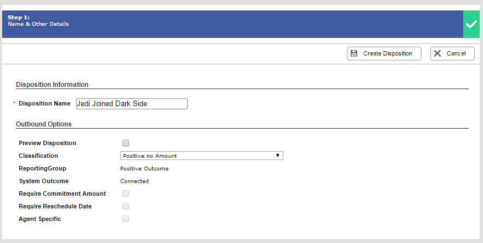Image resolution: width=483 pixels, height=243 pixels.
Task: Click the Disposition Information section heading
Action: pos(52,85)
